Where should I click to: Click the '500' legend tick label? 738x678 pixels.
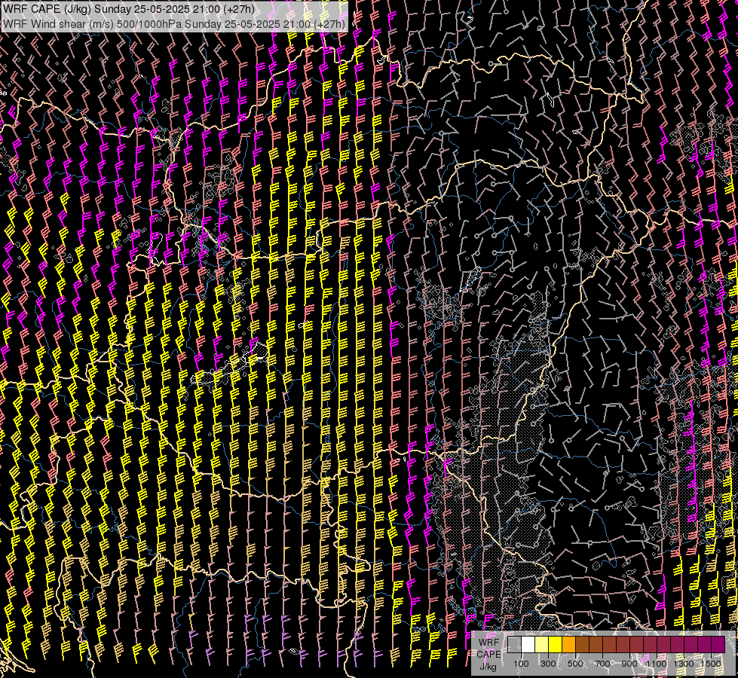click(575, 664)
